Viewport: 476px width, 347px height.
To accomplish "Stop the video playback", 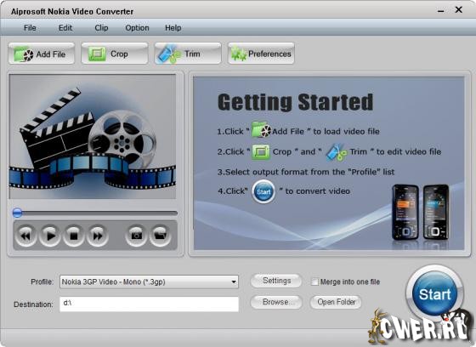I will (x=73, y=236).
